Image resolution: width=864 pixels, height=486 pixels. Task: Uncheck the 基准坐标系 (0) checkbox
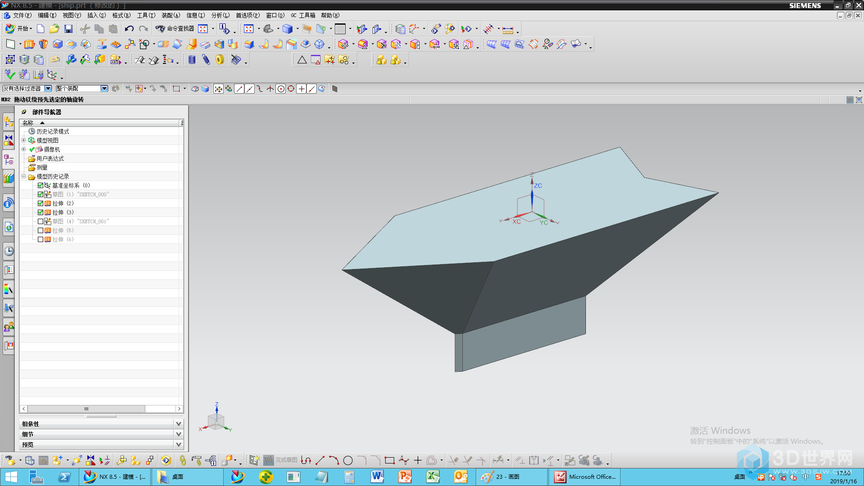coord(40,185)
